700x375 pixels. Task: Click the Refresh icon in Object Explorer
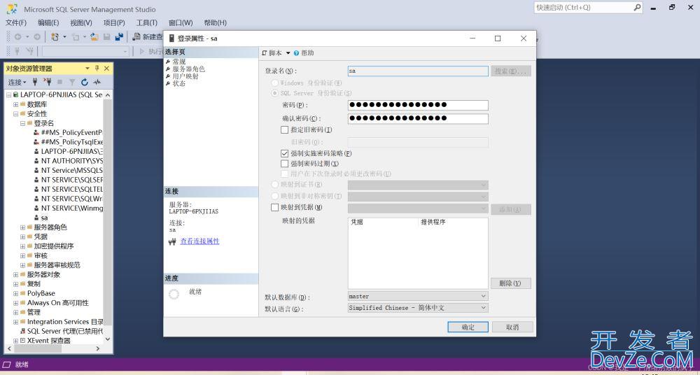click(x=85, y=82)
